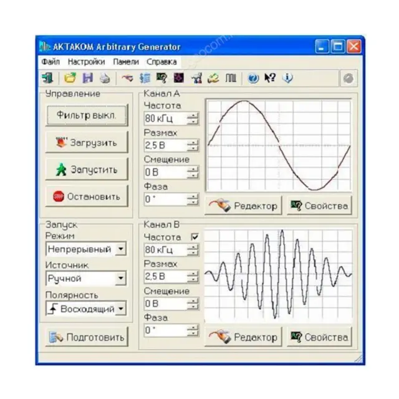Screen dimensions: 399x399
Task: Open file with the yellow folder icon
Action: click(x=70, y=78)
